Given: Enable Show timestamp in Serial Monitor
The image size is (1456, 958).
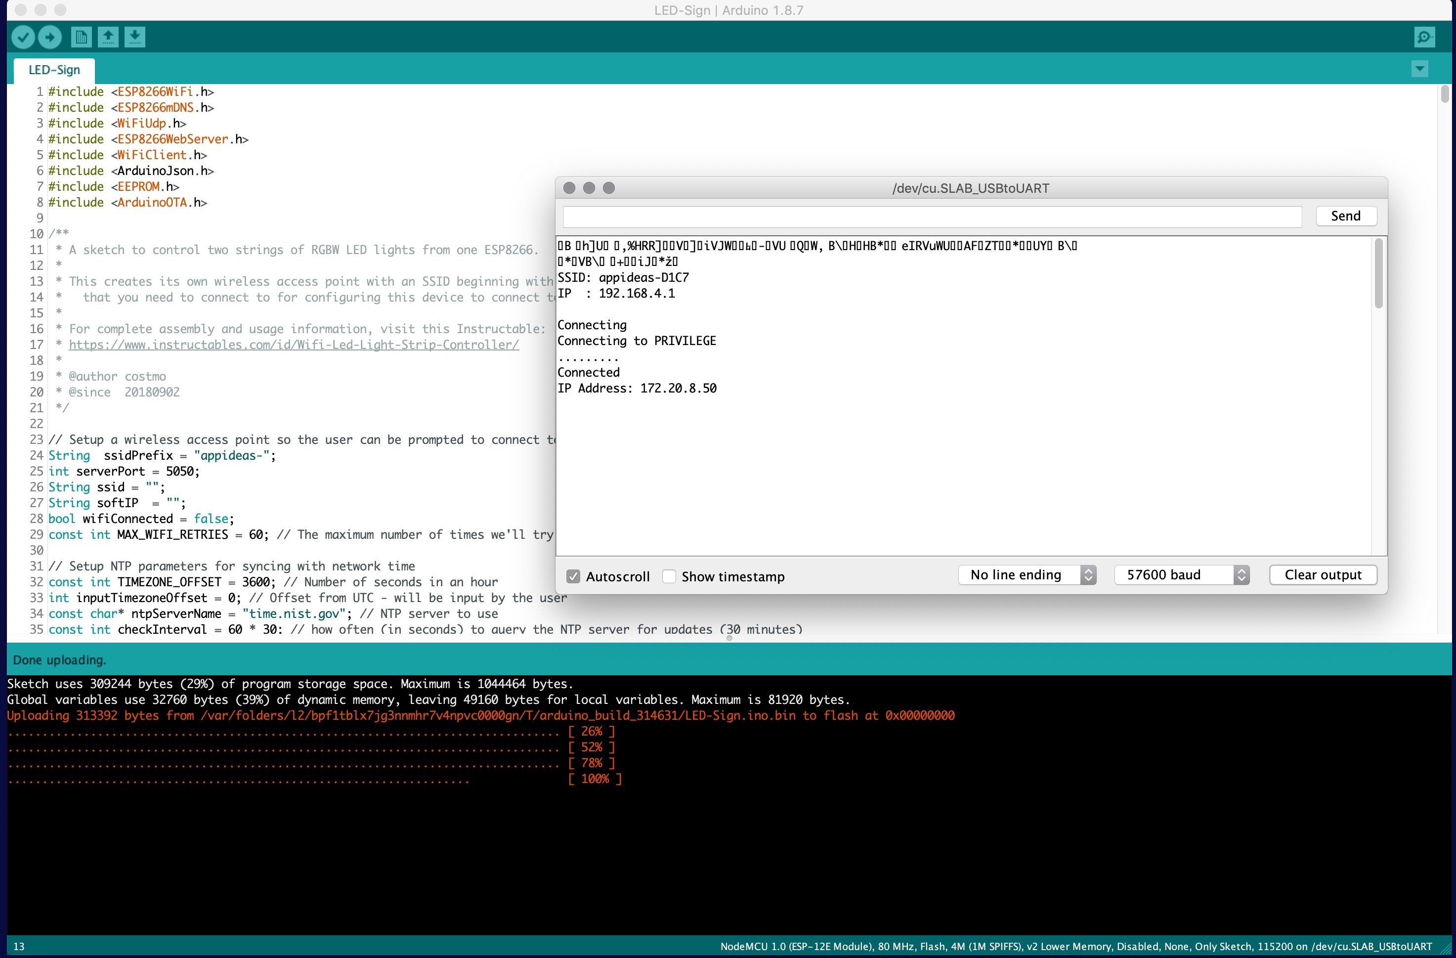Looking at the screenshot, I should pyautogui.click(x=669, y=576).
